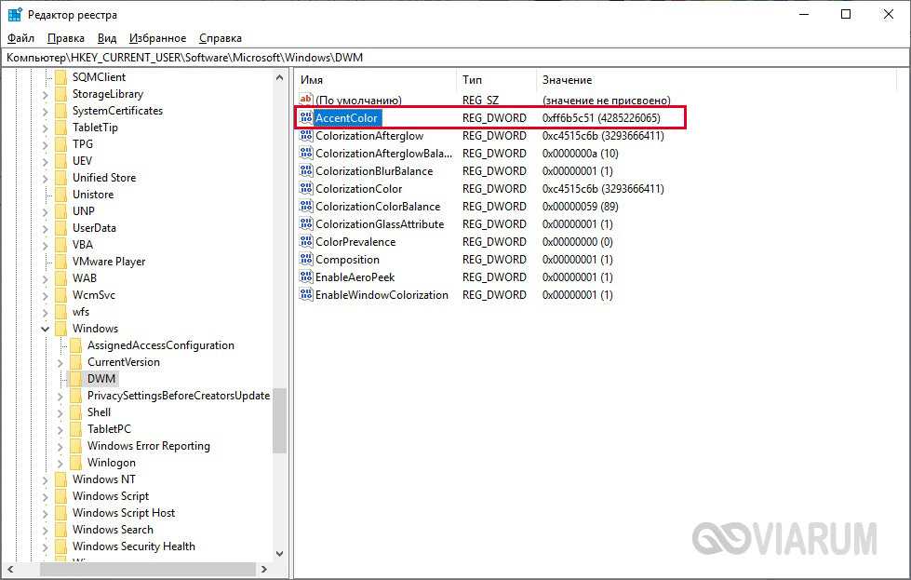
Task: Select the ColorPrevalence registry value
Action: (x=355, y=242)
